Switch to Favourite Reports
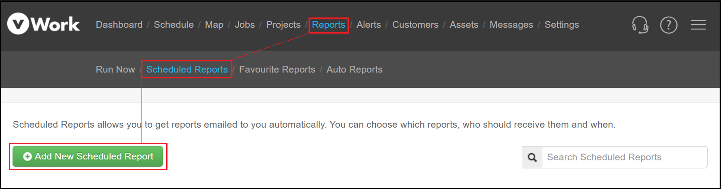721x189 pixels. pyautogui.click(x=277, y=69)
